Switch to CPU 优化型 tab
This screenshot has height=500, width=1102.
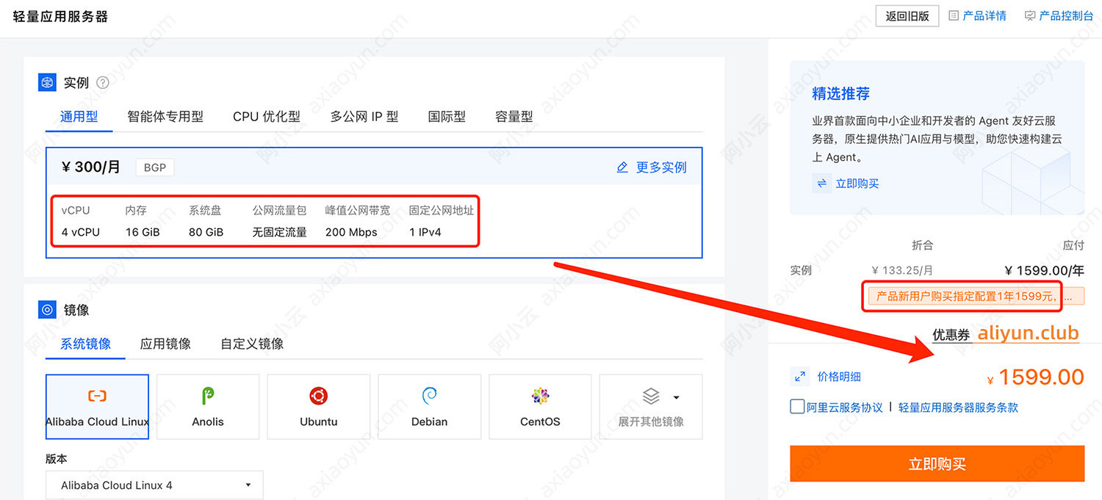click(267, 116)
